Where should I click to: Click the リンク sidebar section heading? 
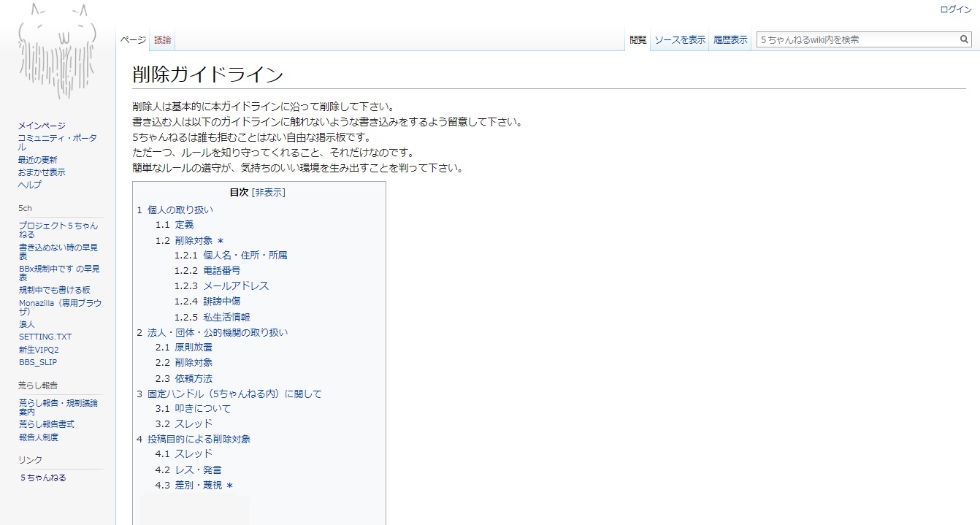31,460
